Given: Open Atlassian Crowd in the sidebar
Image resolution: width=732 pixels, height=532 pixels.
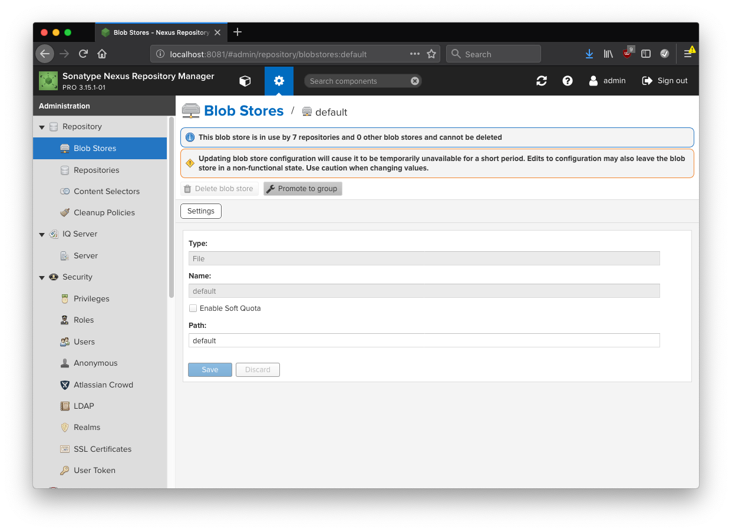Looking at the screenshot, I should tap(100, 385).
